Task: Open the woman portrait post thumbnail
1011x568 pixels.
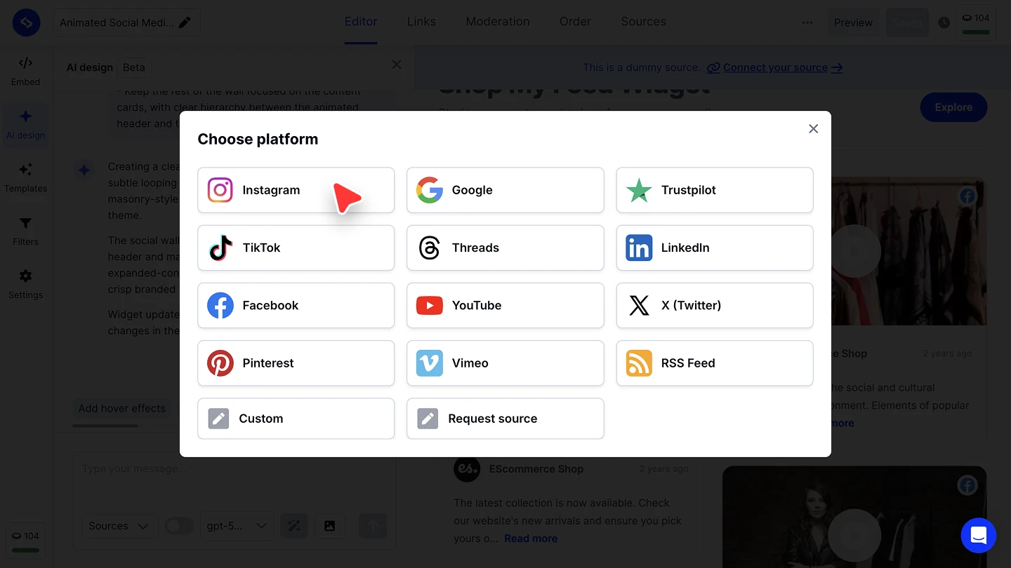Action: [854, 517]
